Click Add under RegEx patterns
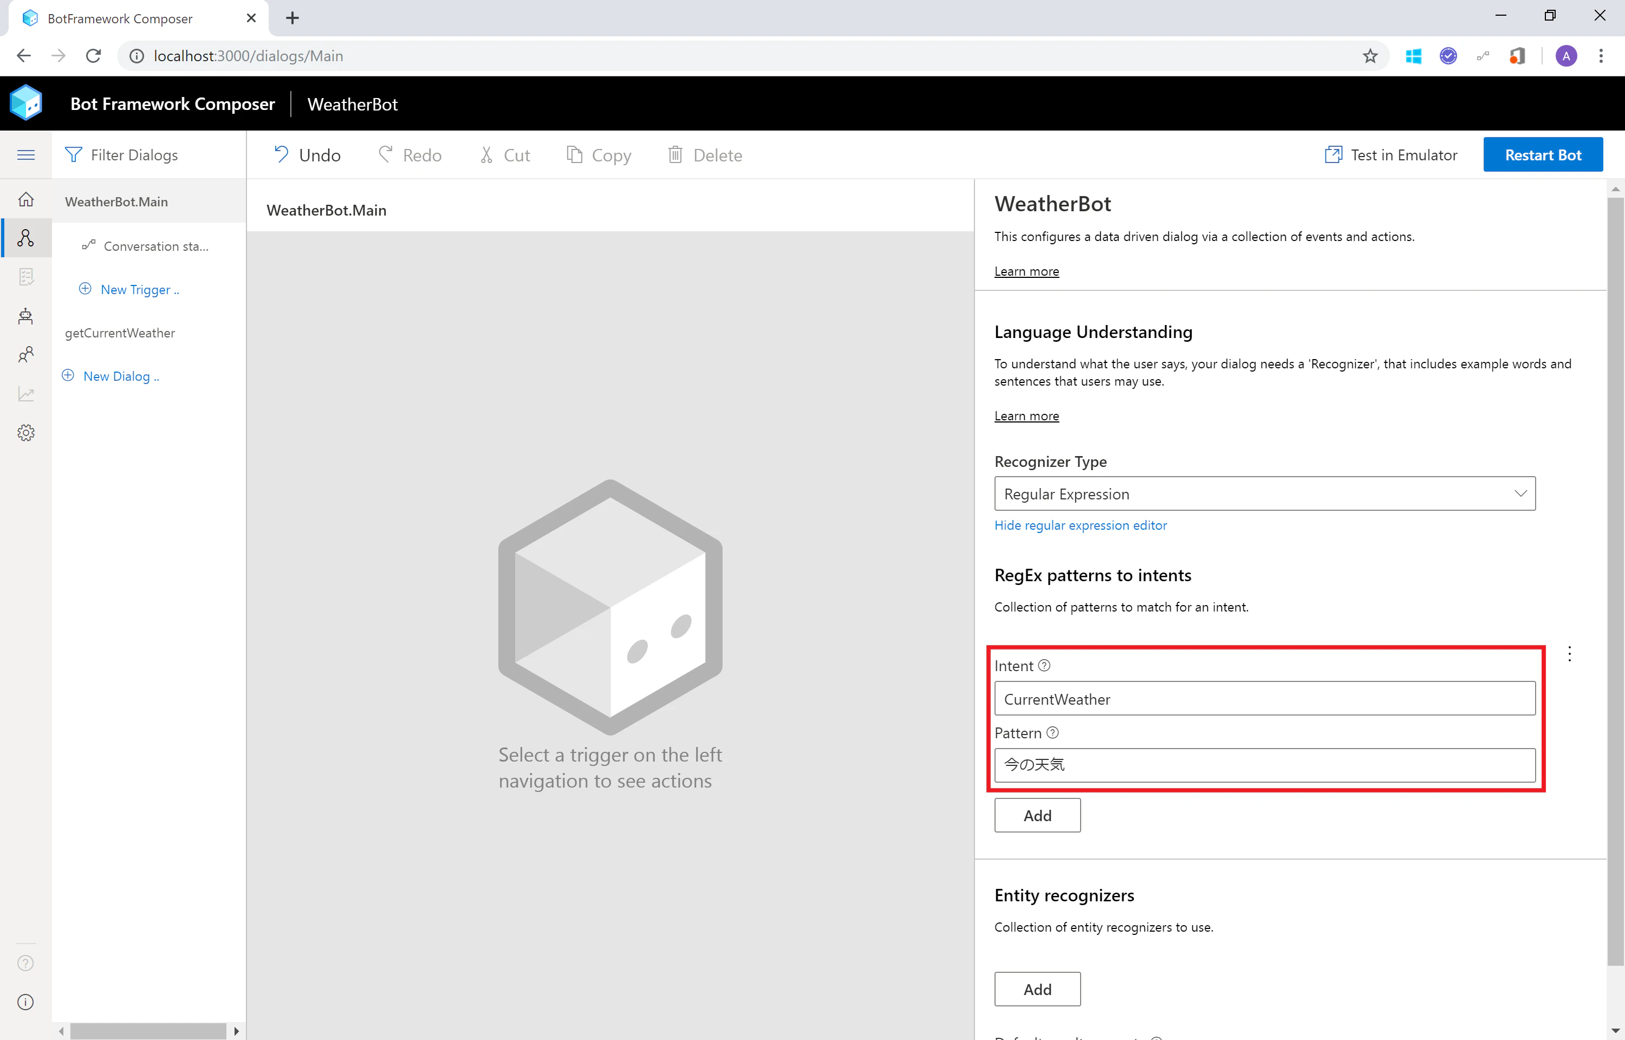 1037,815
